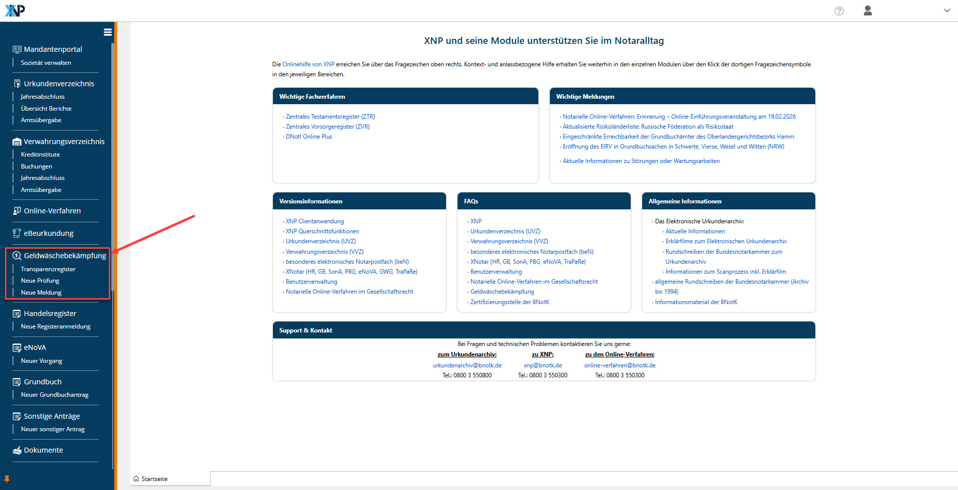
Task: Switch to the Startseite tab
Action: [154, 479]
